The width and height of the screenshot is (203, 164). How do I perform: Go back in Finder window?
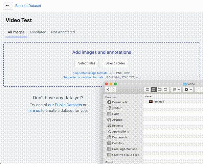coord(108,89)
